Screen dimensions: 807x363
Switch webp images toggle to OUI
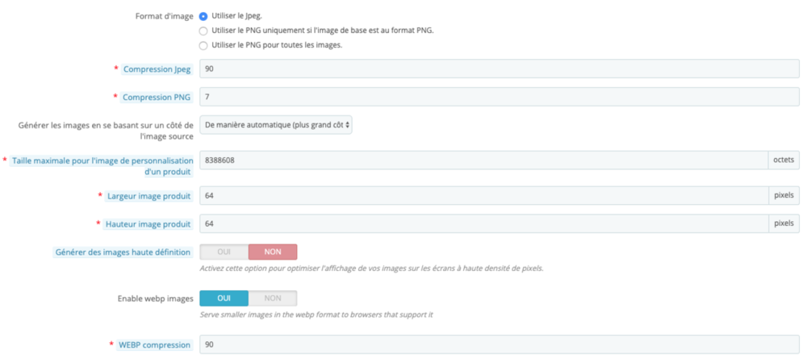coord(224,298)
